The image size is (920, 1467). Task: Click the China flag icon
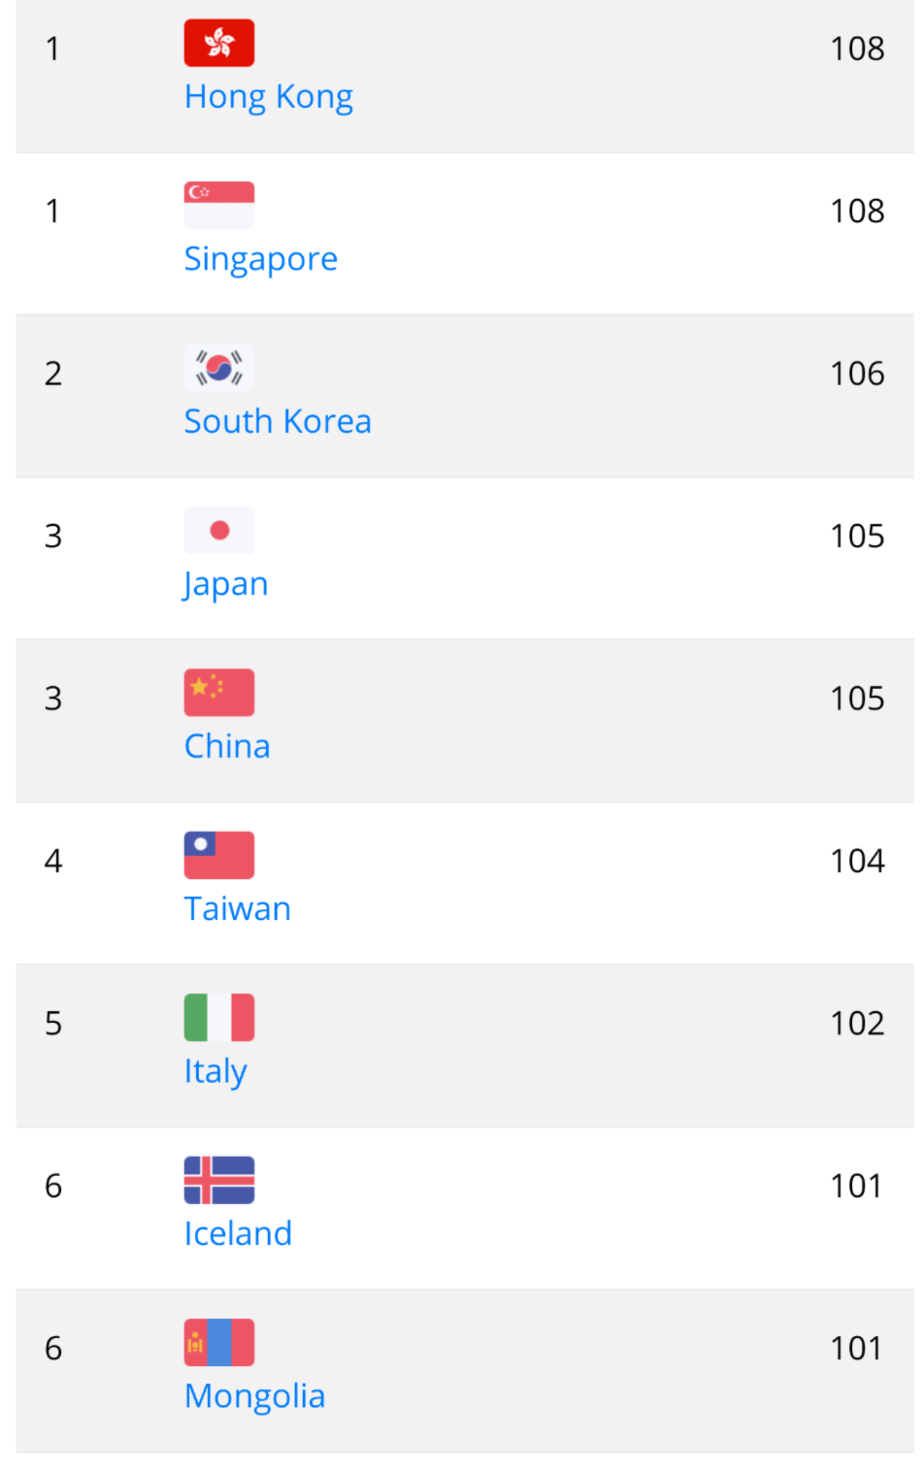click(219, 693)
